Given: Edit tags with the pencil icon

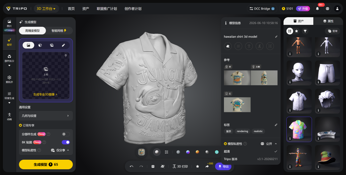Looking at the screenshot, I should 276,125.
